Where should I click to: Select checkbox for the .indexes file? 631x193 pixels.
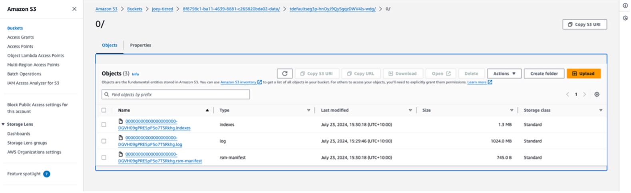pos(104,125)
